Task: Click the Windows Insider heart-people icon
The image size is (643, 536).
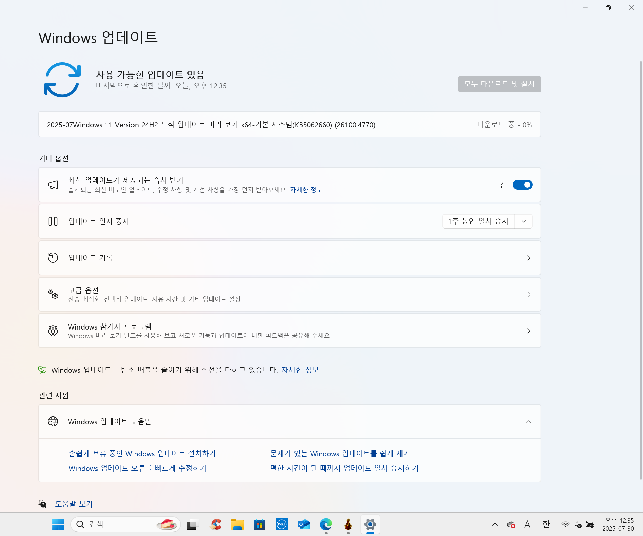Action: click(53, 331)
